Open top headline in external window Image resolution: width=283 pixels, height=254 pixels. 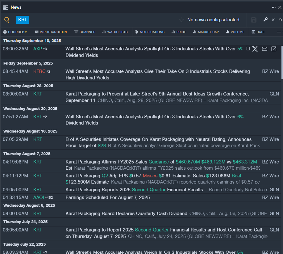pyautogui.click(x=274, y=49)
